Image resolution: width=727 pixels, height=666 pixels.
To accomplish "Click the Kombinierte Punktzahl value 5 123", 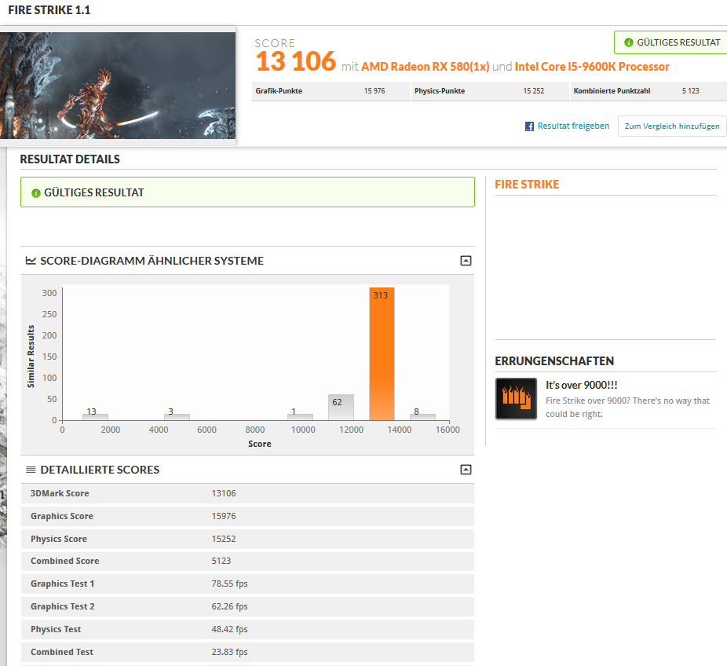I will [690, 91].
